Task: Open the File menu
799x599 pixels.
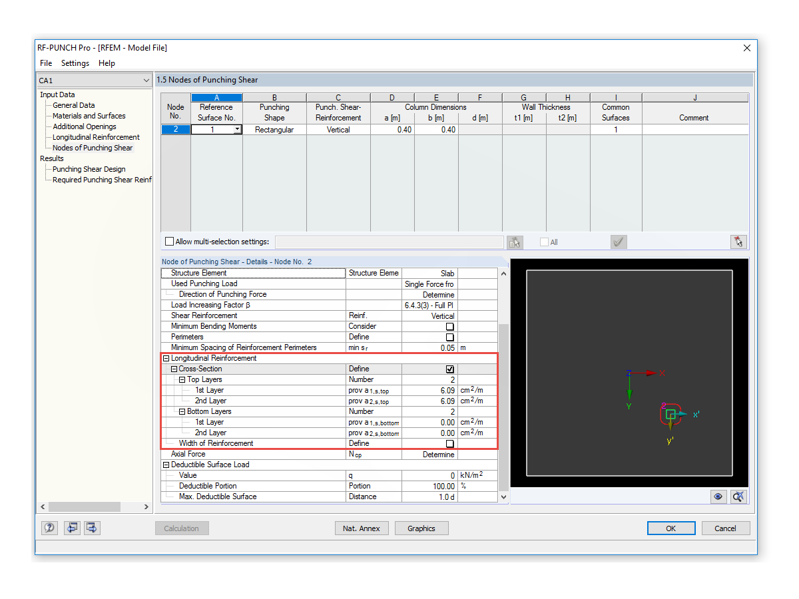Action: pyautogui.click(x=46, y=63)
